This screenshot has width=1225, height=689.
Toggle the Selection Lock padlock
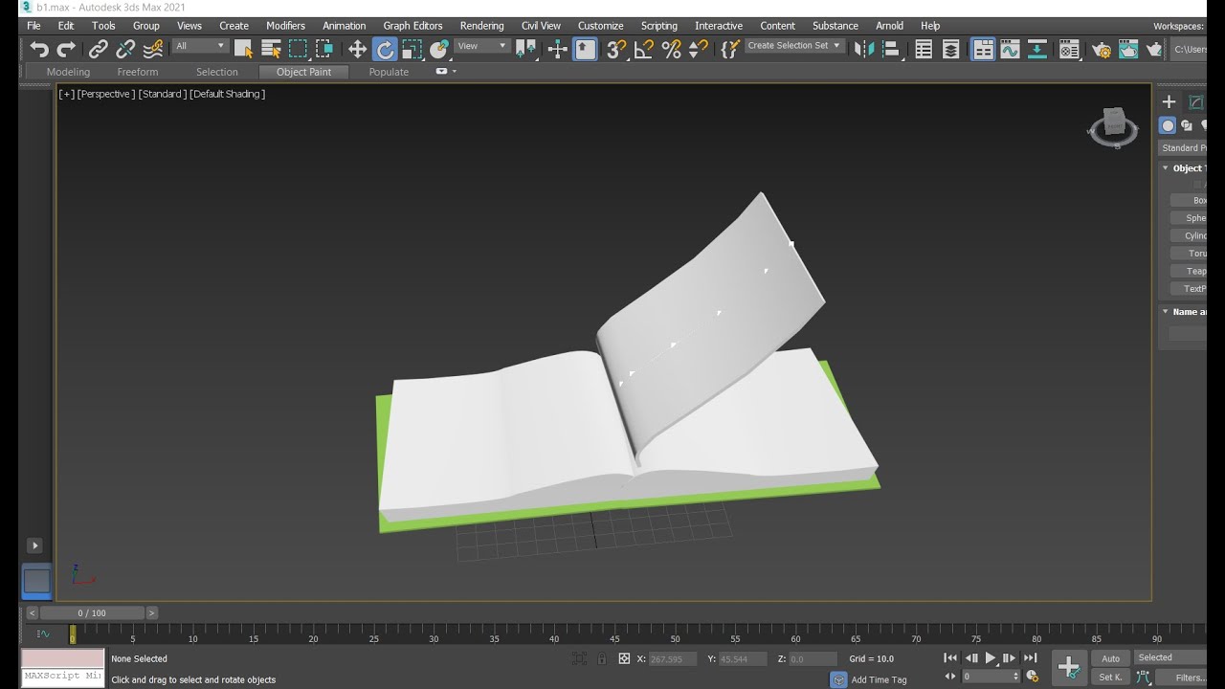(601, 658)
